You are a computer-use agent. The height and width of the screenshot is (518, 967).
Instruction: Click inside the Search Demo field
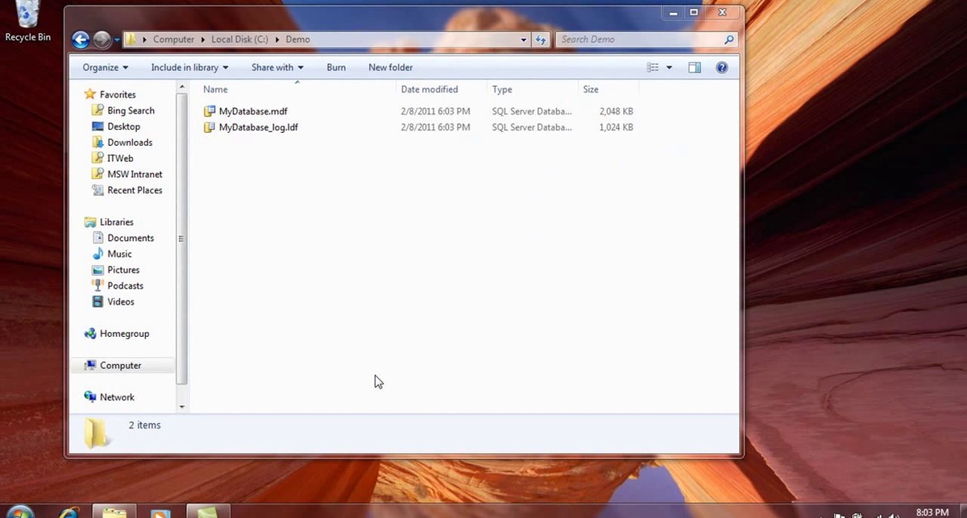coord(641,39)
